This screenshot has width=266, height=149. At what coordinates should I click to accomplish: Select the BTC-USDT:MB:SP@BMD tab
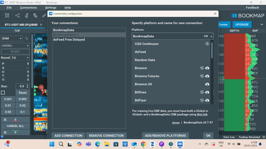click(21, 25)
